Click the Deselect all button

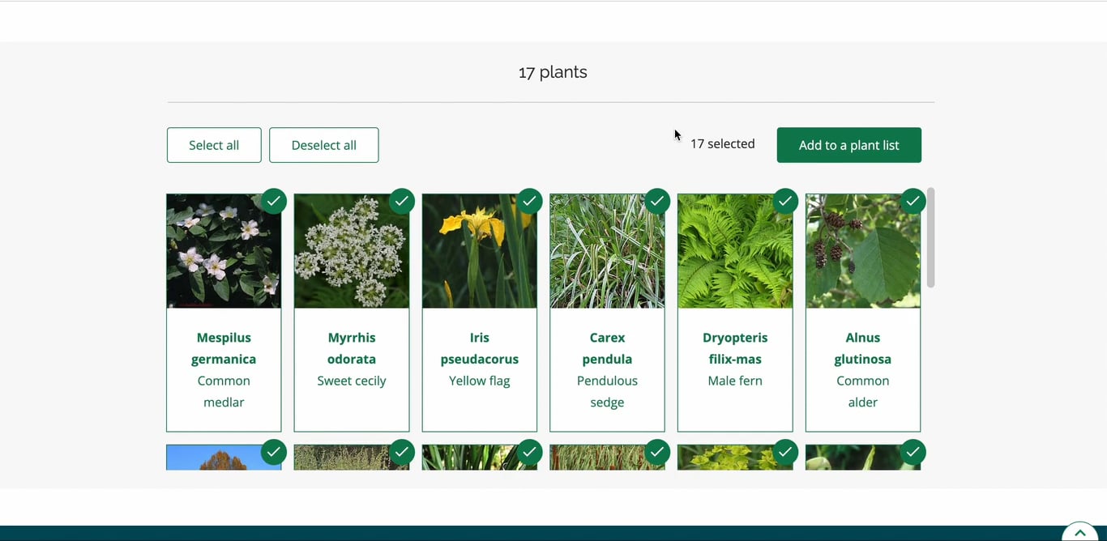[323, 145]
